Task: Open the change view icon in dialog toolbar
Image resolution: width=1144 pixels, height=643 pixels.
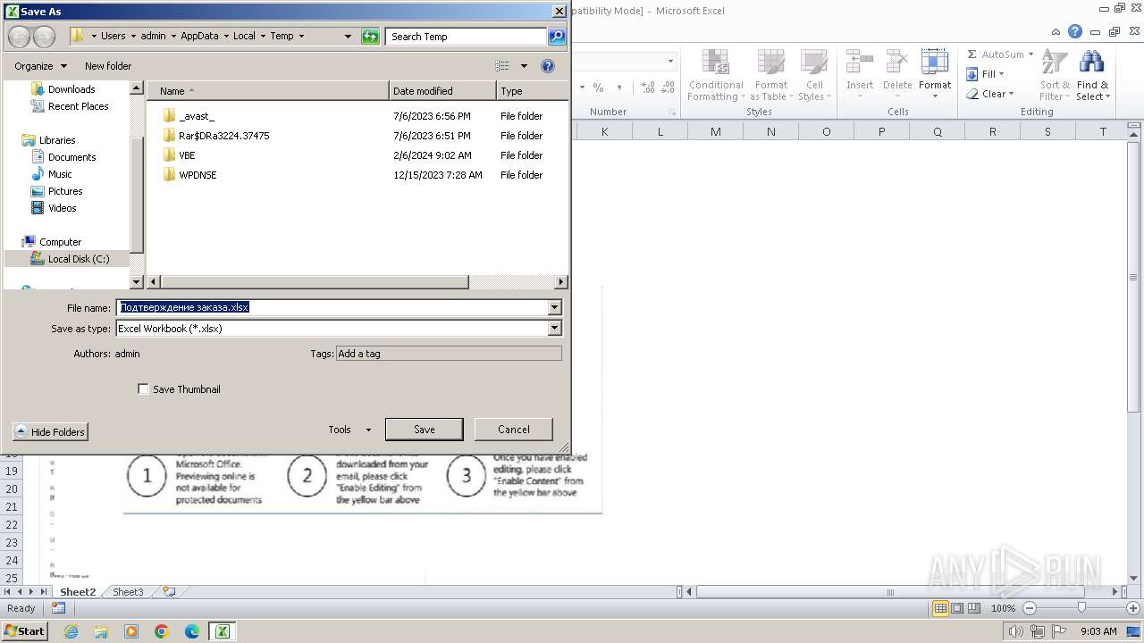Action: click(502, 66)
